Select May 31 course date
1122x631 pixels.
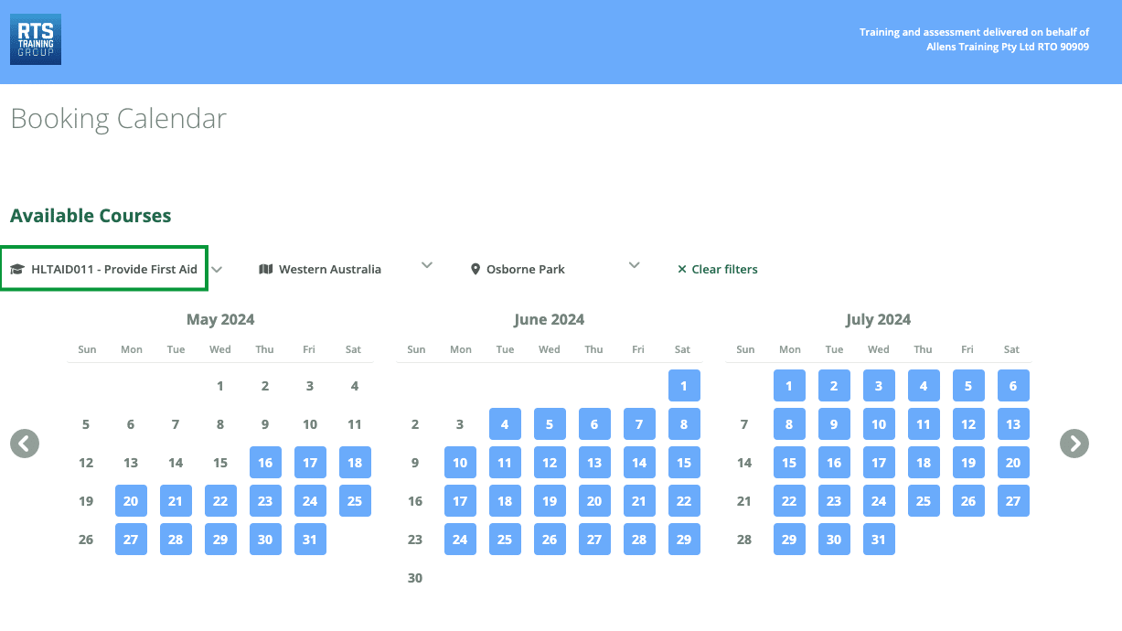point(310,540)
